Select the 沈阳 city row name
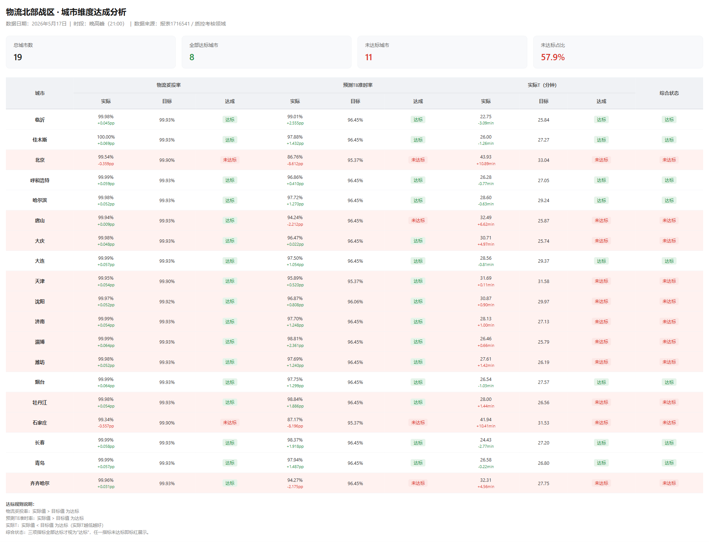 [40, 301]
